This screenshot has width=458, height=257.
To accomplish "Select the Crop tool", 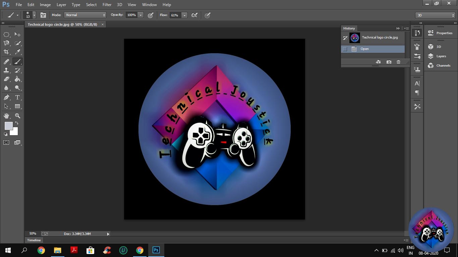I will click(x=6, y=52).
